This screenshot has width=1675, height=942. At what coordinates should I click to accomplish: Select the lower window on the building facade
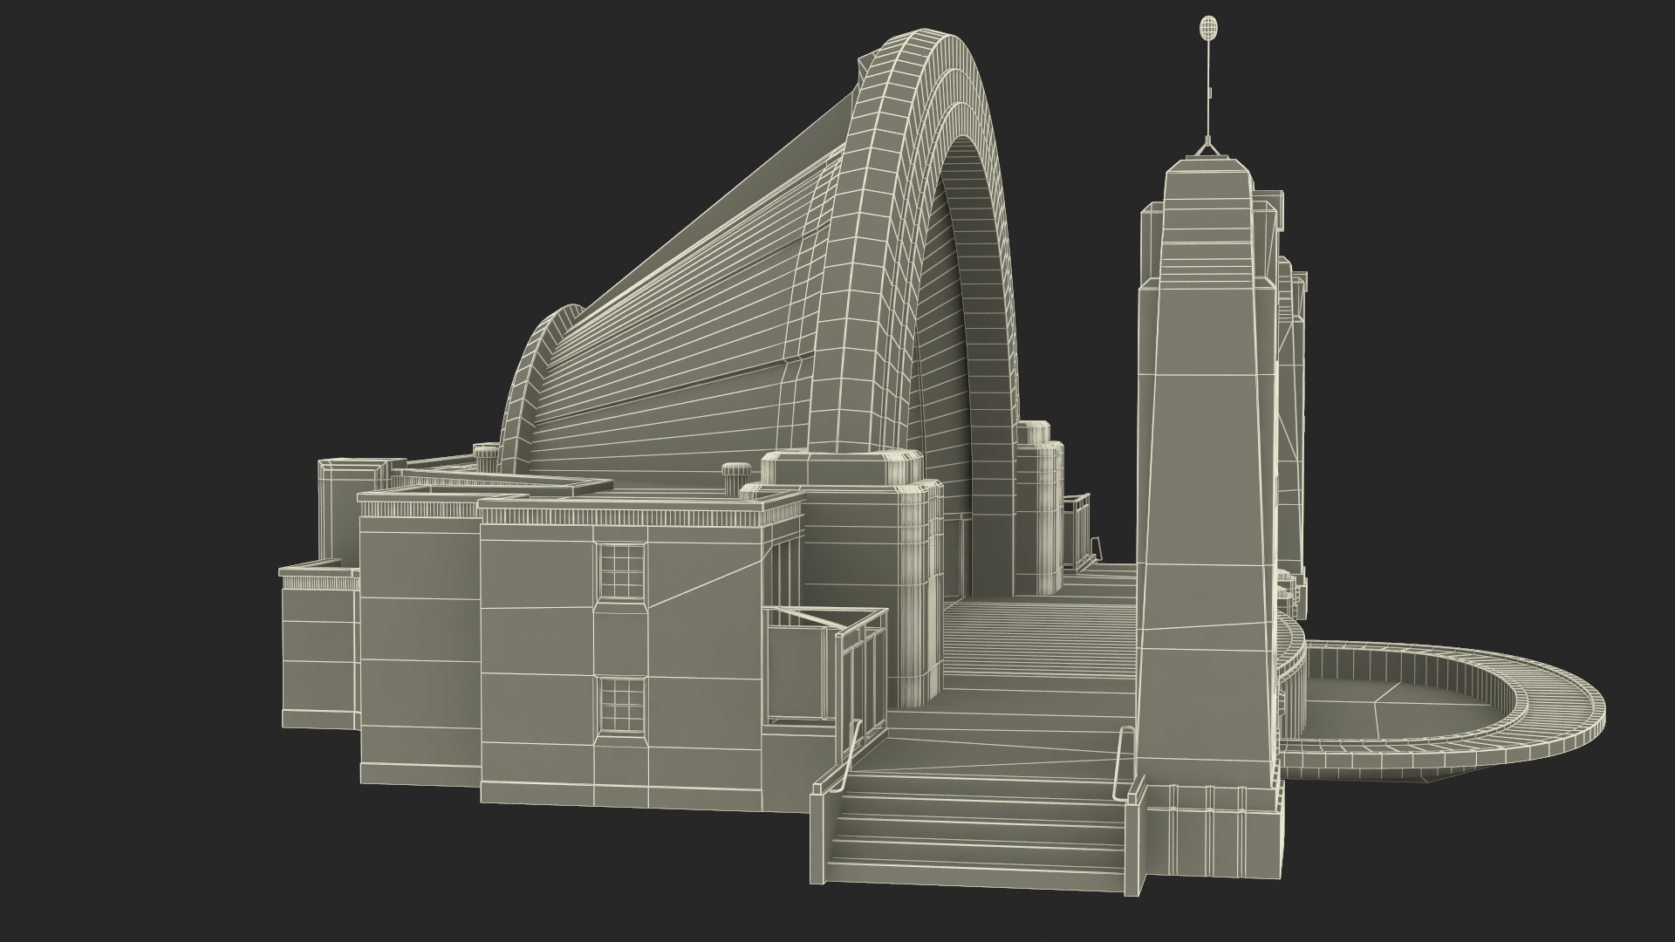(620, 705)
